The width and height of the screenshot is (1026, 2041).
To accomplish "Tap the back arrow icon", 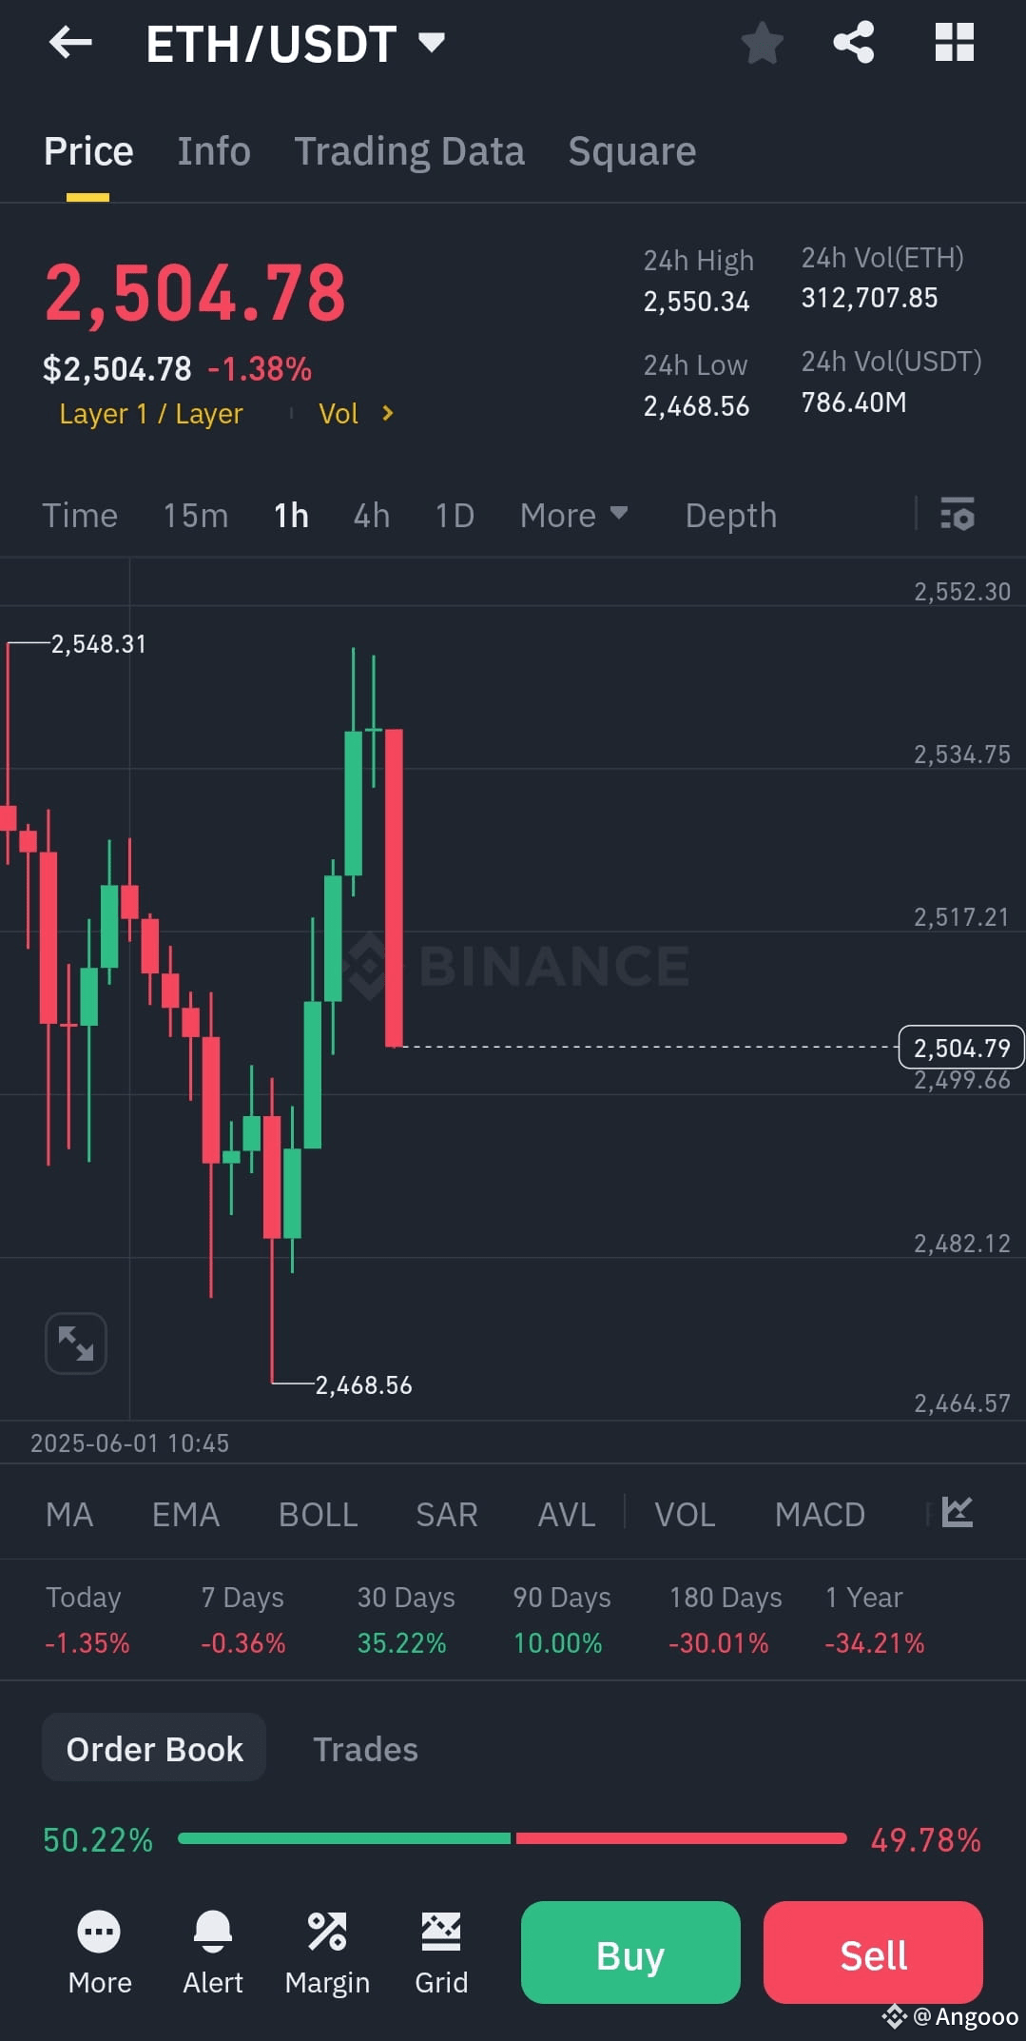I will point(70,43).
